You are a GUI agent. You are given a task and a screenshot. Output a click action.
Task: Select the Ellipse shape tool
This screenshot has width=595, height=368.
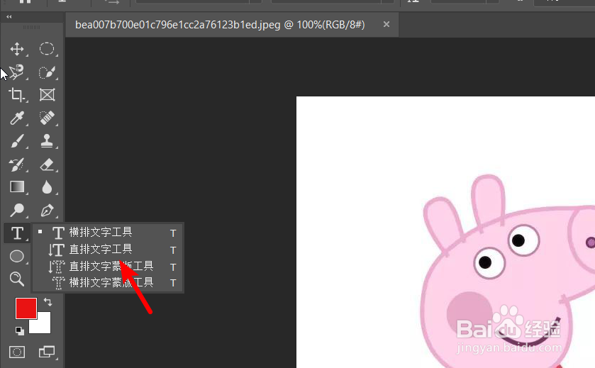pyautogui.click(x=17, y=256)
